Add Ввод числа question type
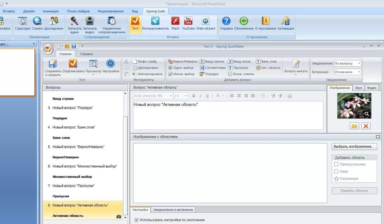The image size is (384, 224). coord(239,61)
